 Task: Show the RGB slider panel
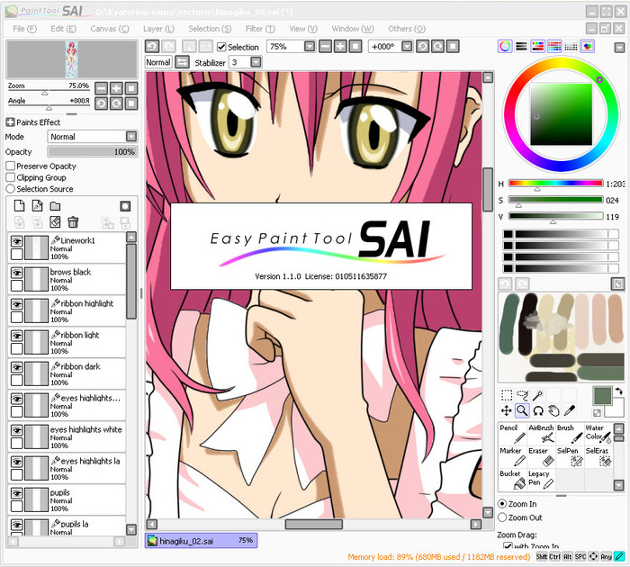point(521,46)
